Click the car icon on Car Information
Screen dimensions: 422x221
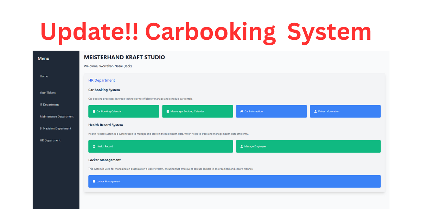point(242,112)
